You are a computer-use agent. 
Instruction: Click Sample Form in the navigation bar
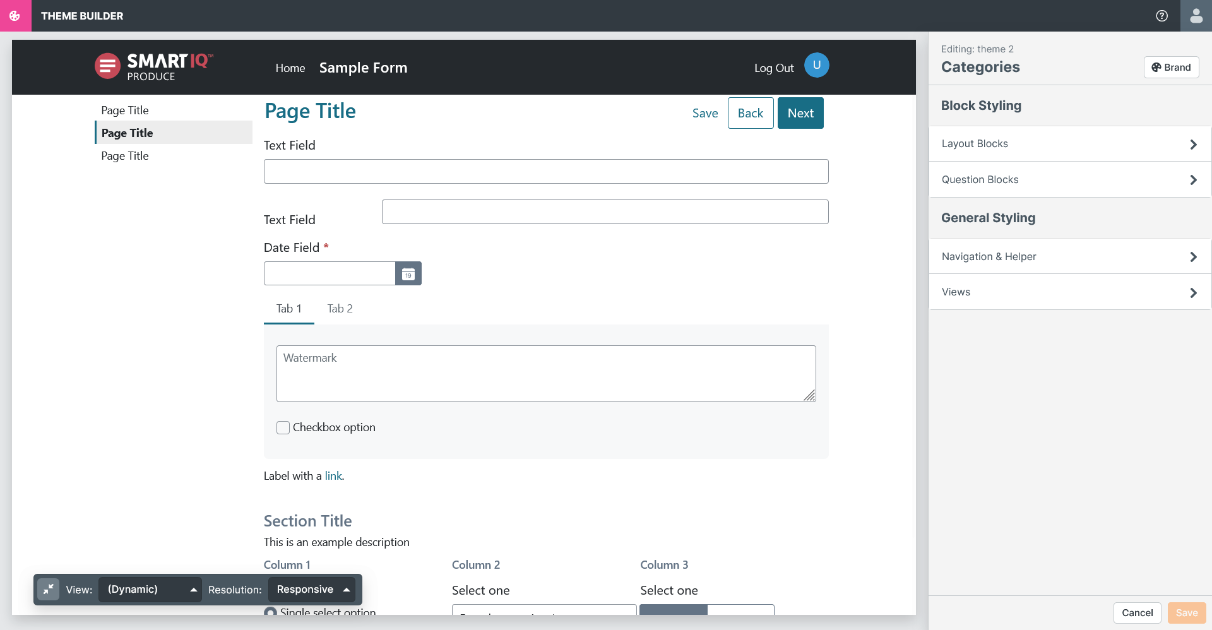click(x=363, y=68)
